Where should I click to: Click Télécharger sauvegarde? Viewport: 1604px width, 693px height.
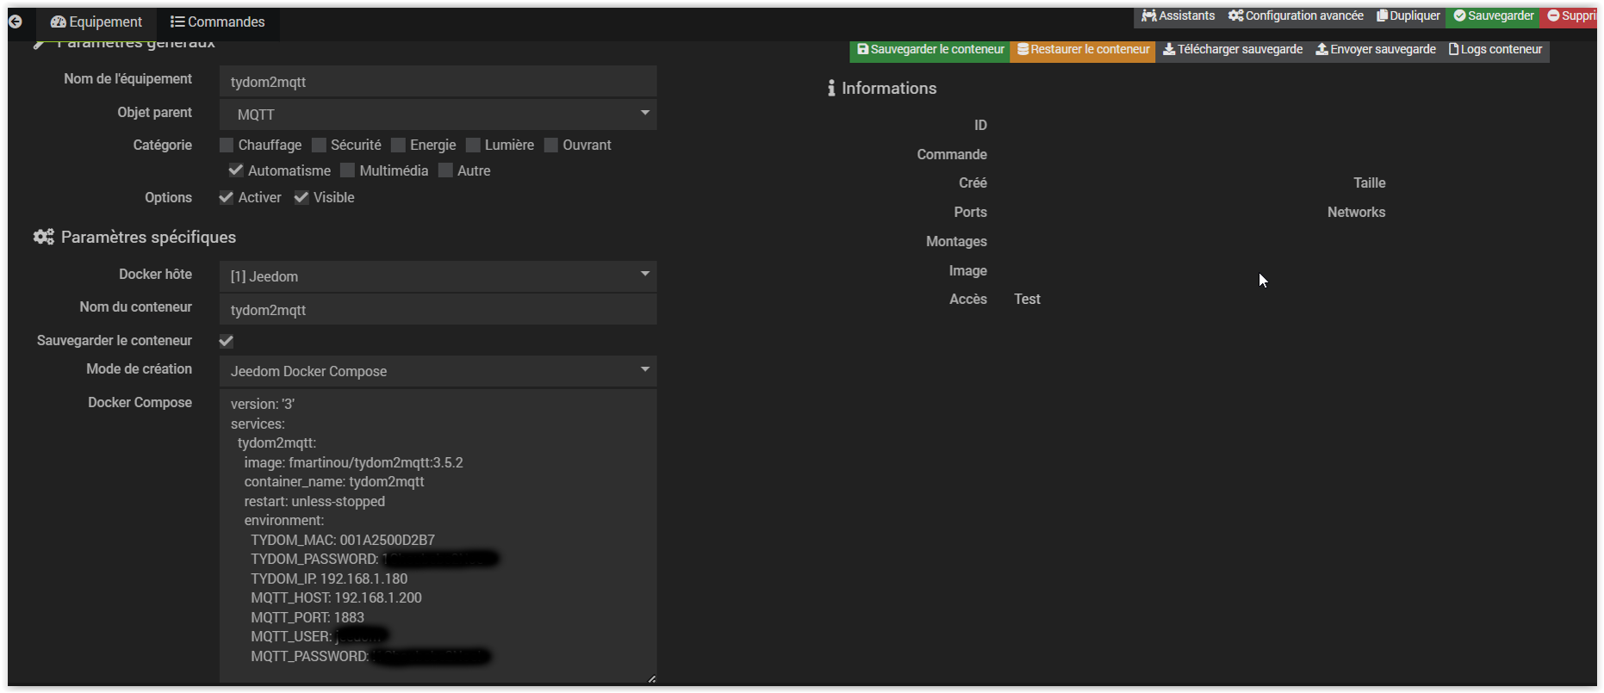1232,50
